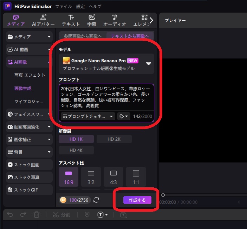This screenshot has height=229, width=247.
Task: Expand the フェイススワ... section
Action: point(49,114)
